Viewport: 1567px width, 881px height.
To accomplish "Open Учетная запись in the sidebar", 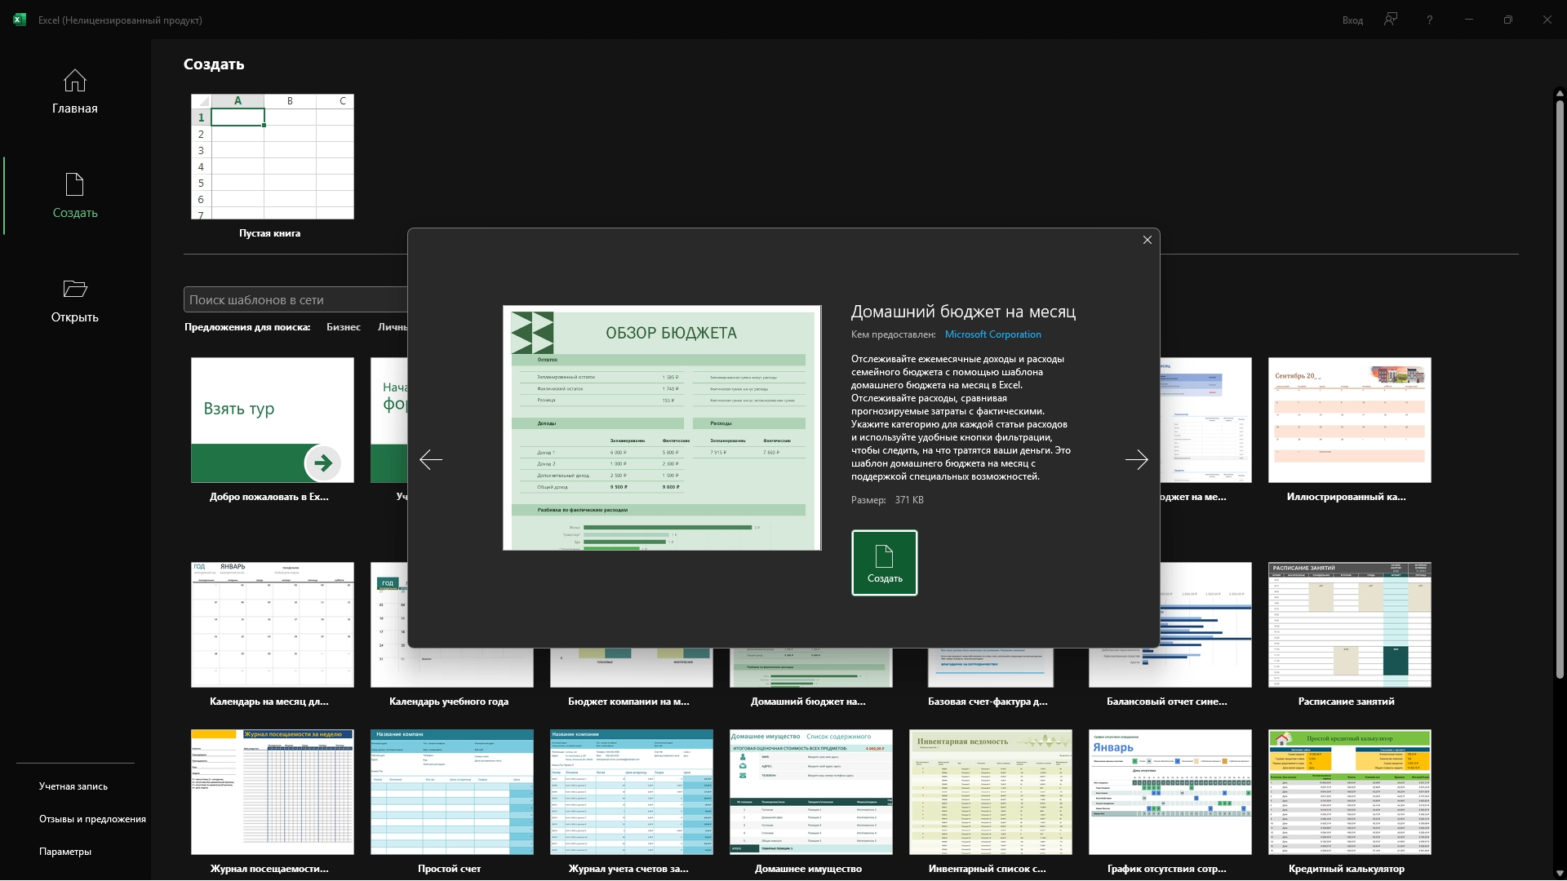I will point(73,786).
